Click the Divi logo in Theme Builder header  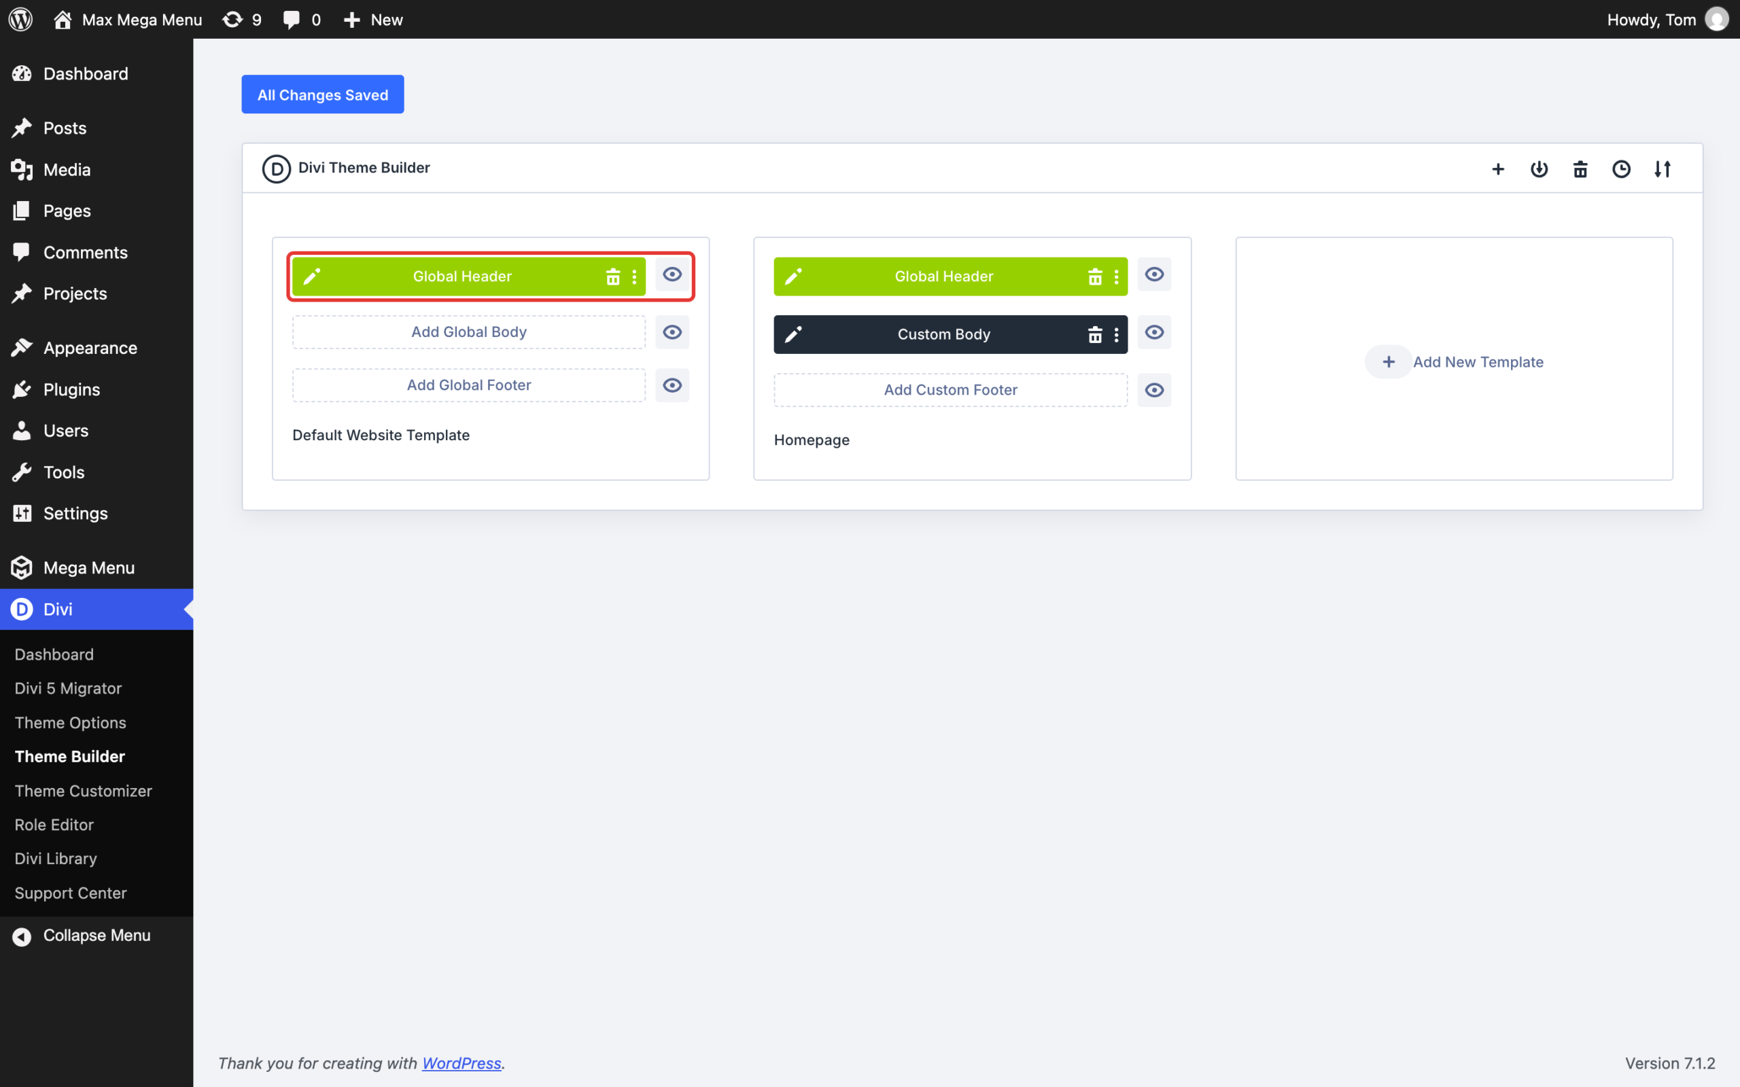(x=276, y=169)
